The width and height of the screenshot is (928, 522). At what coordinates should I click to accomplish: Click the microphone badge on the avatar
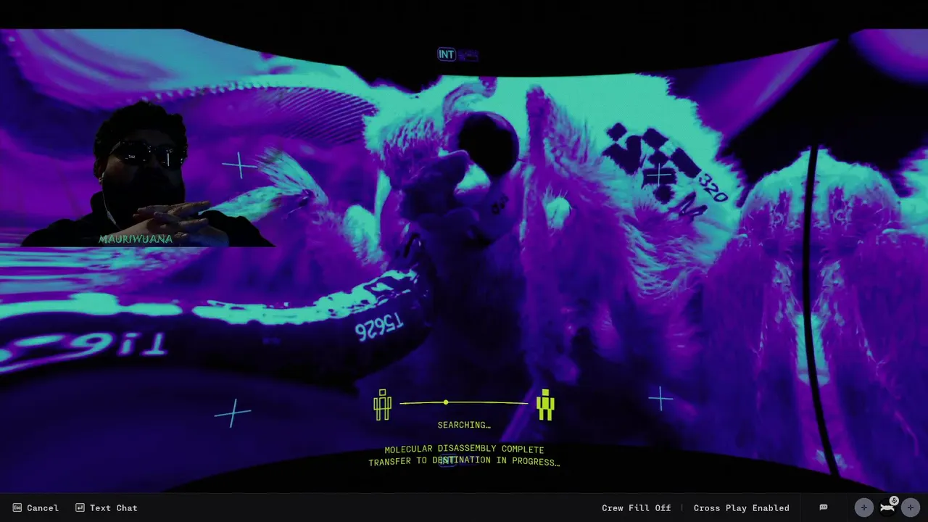click(x=894, y=500)
